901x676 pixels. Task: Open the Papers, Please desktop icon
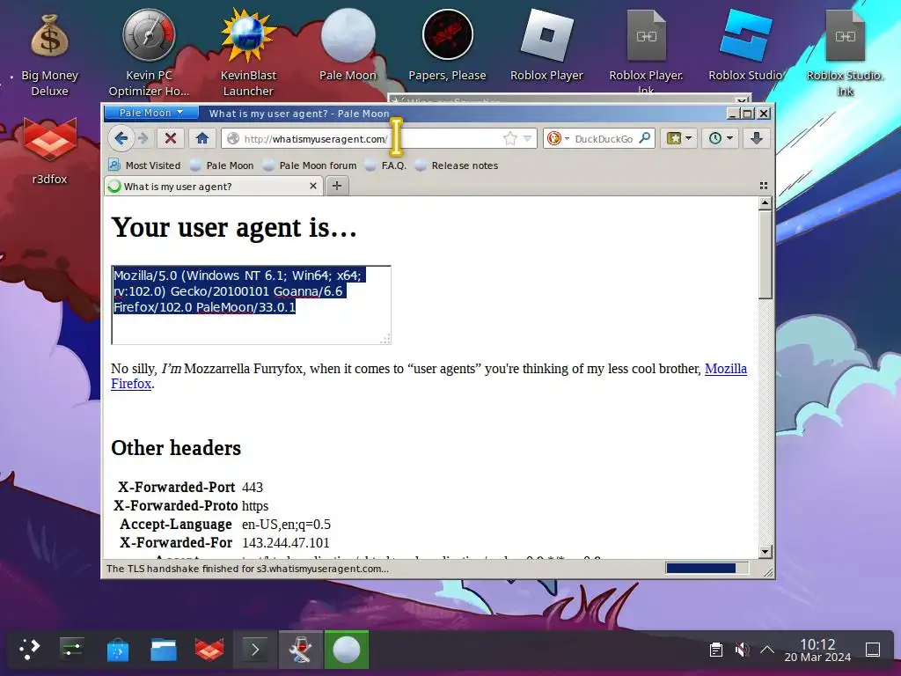447,46
